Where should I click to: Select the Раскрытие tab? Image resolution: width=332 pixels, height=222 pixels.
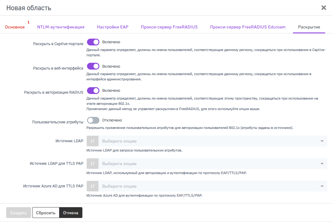(x=309, y=27)
